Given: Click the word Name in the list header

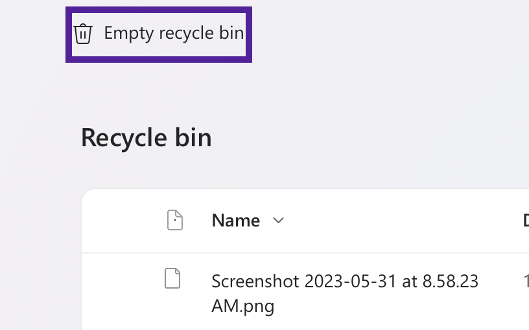Looking at the screenshot, I should tap(236, 221).
